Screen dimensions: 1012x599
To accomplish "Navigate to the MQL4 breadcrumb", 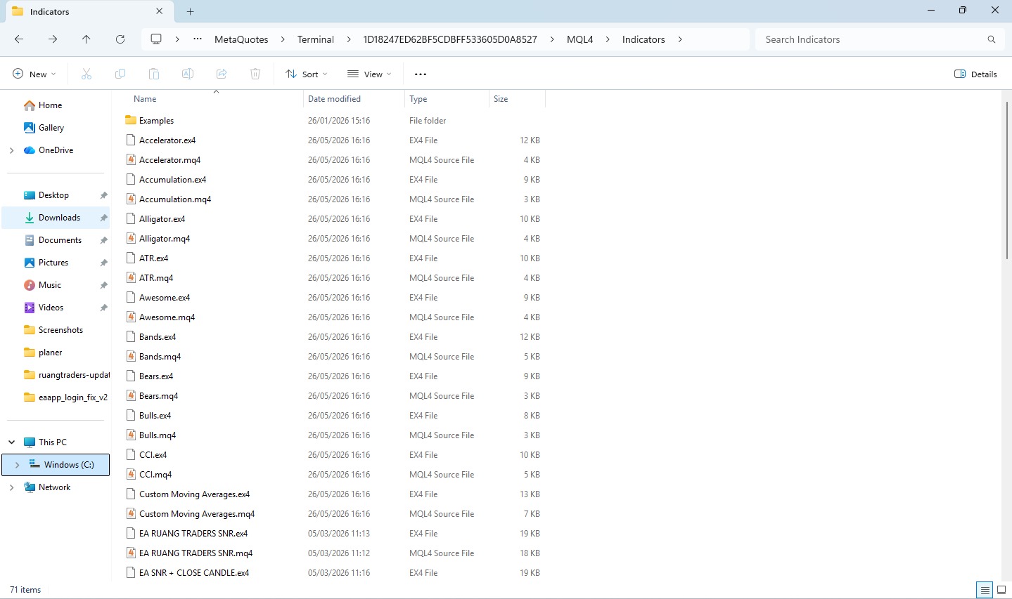I will pyautogui.click(x=580, y=39).
